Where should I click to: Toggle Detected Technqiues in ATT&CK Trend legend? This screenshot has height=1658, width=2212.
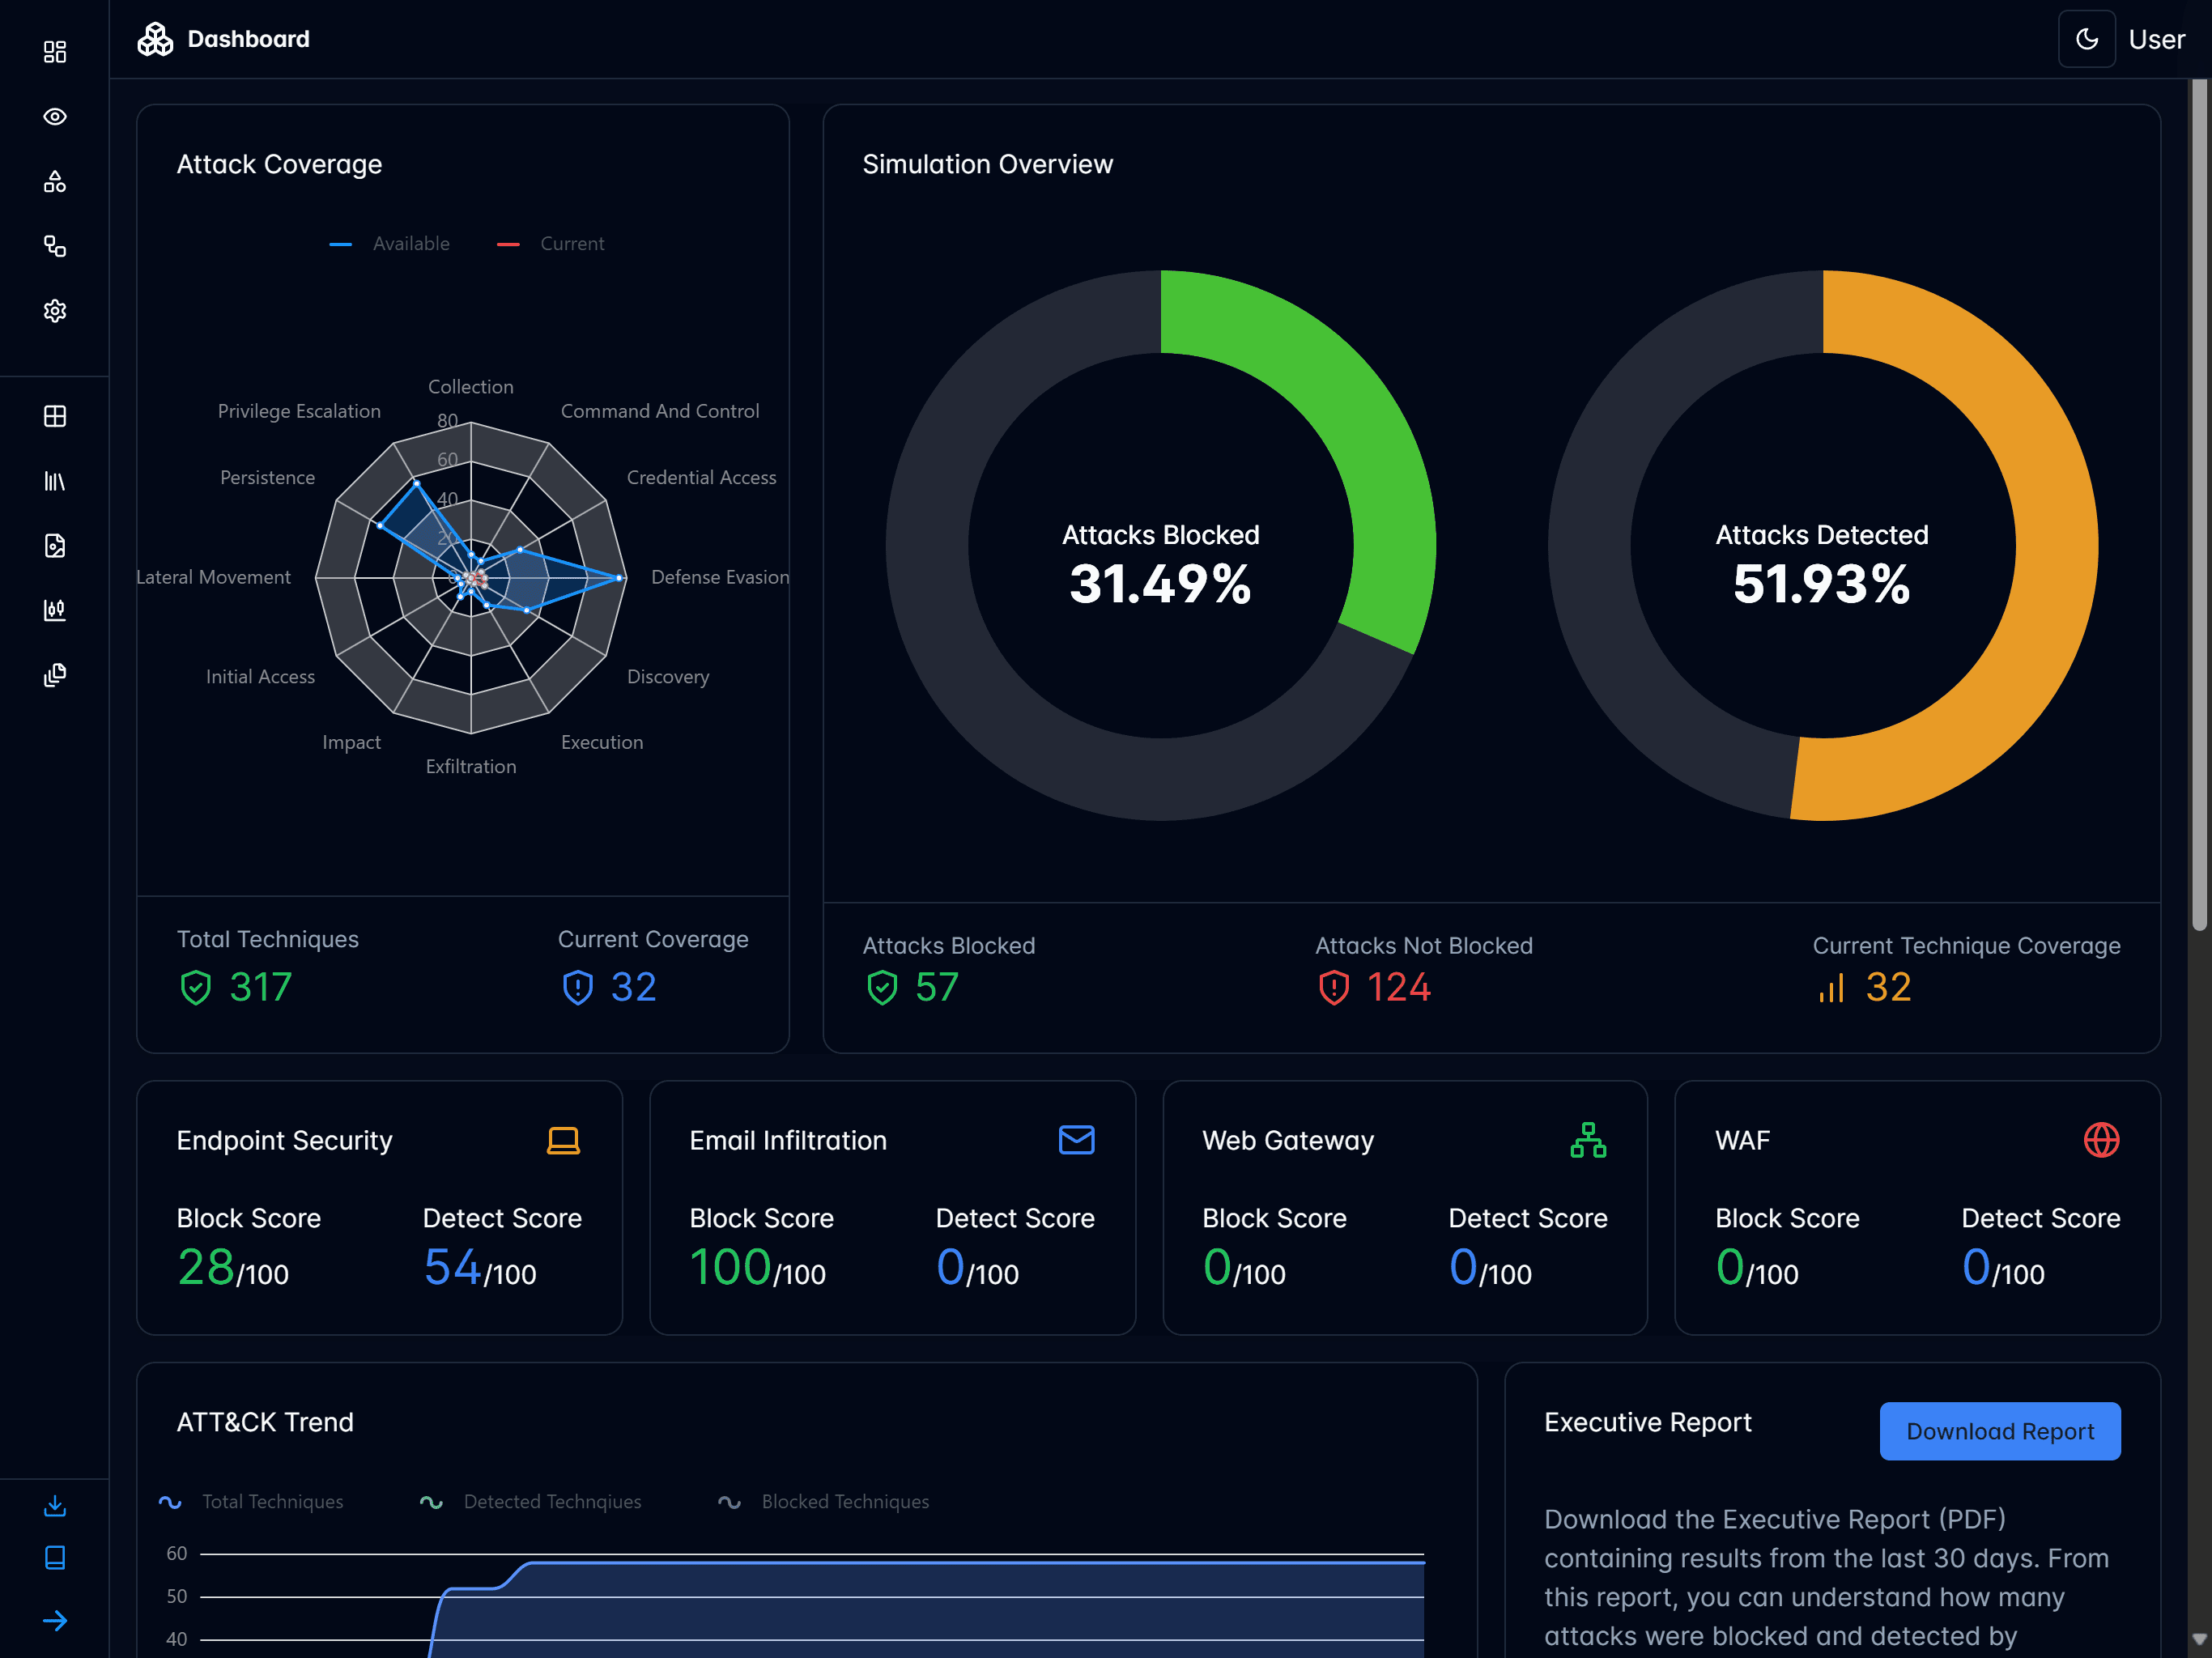coord(529,1501)
